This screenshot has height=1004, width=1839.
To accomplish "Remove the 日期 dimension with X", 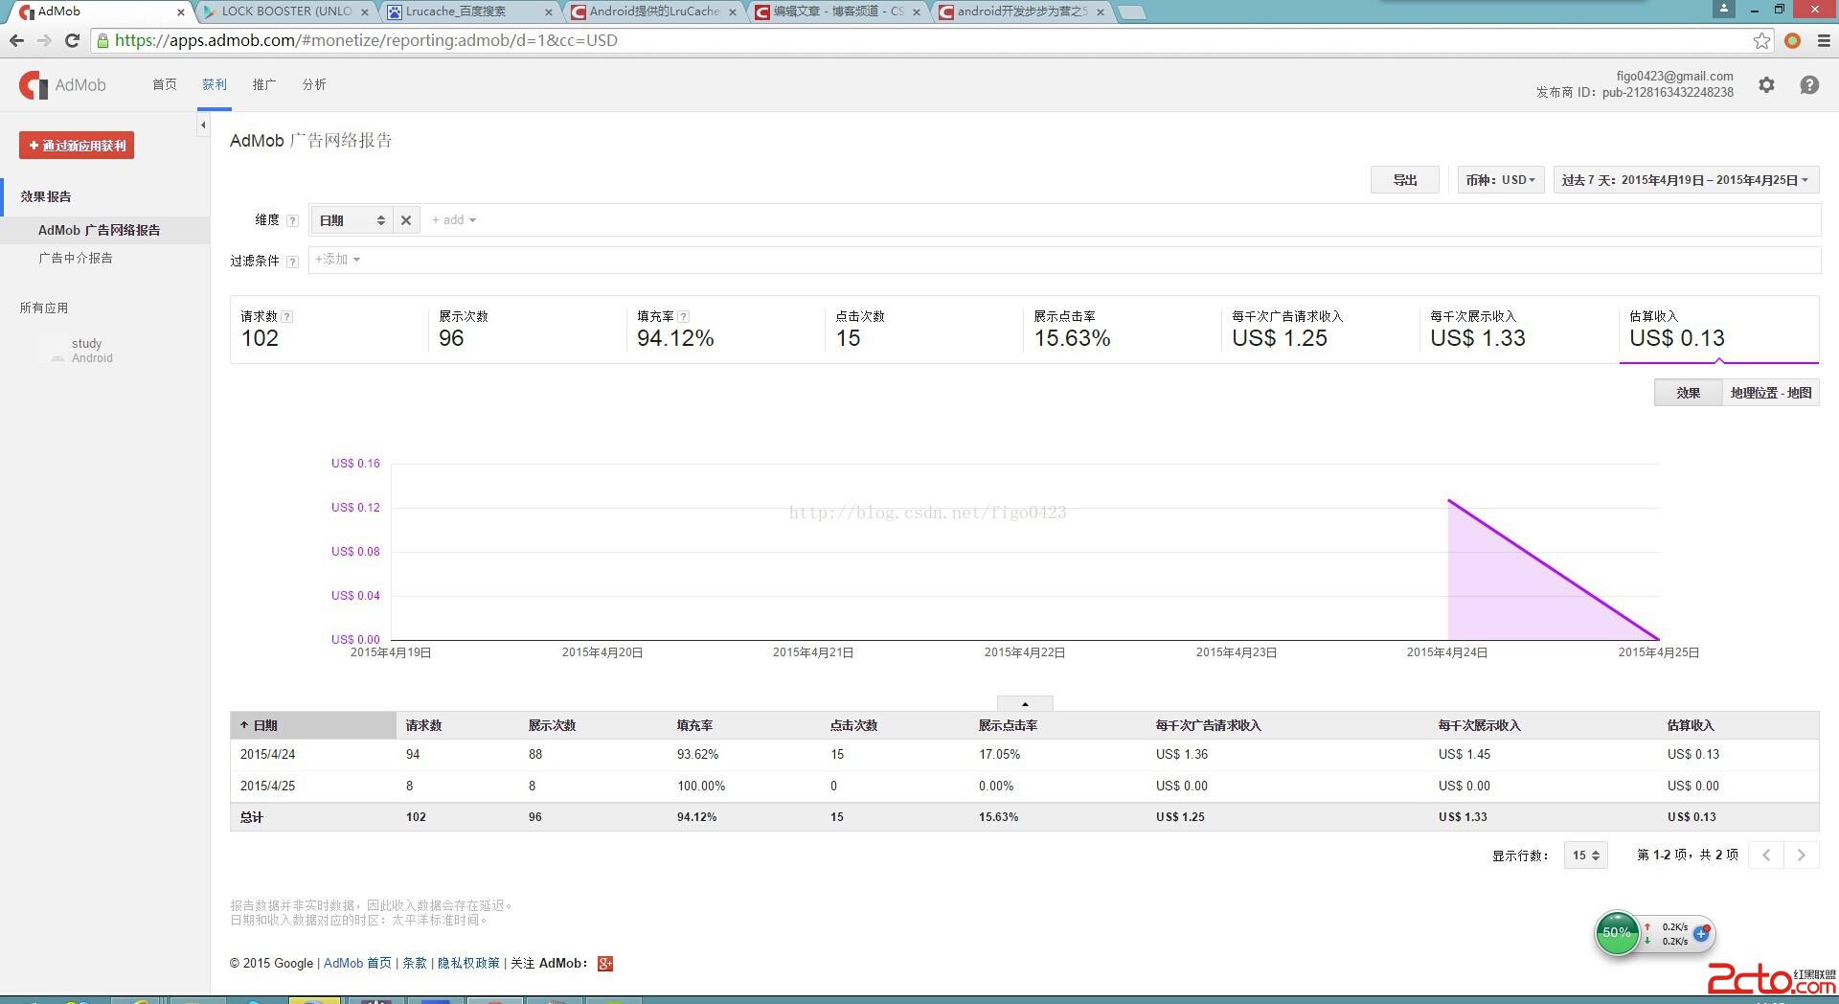I will tap(406, 220).
